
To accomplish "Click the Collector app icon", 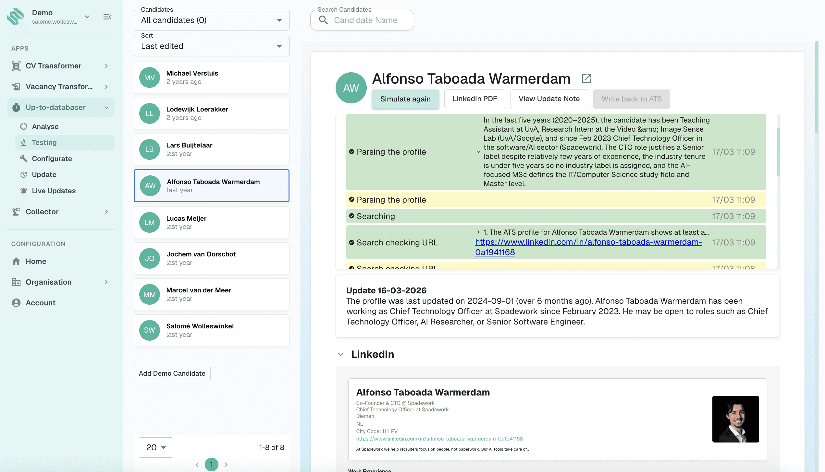I will click(x=16, y=212).
